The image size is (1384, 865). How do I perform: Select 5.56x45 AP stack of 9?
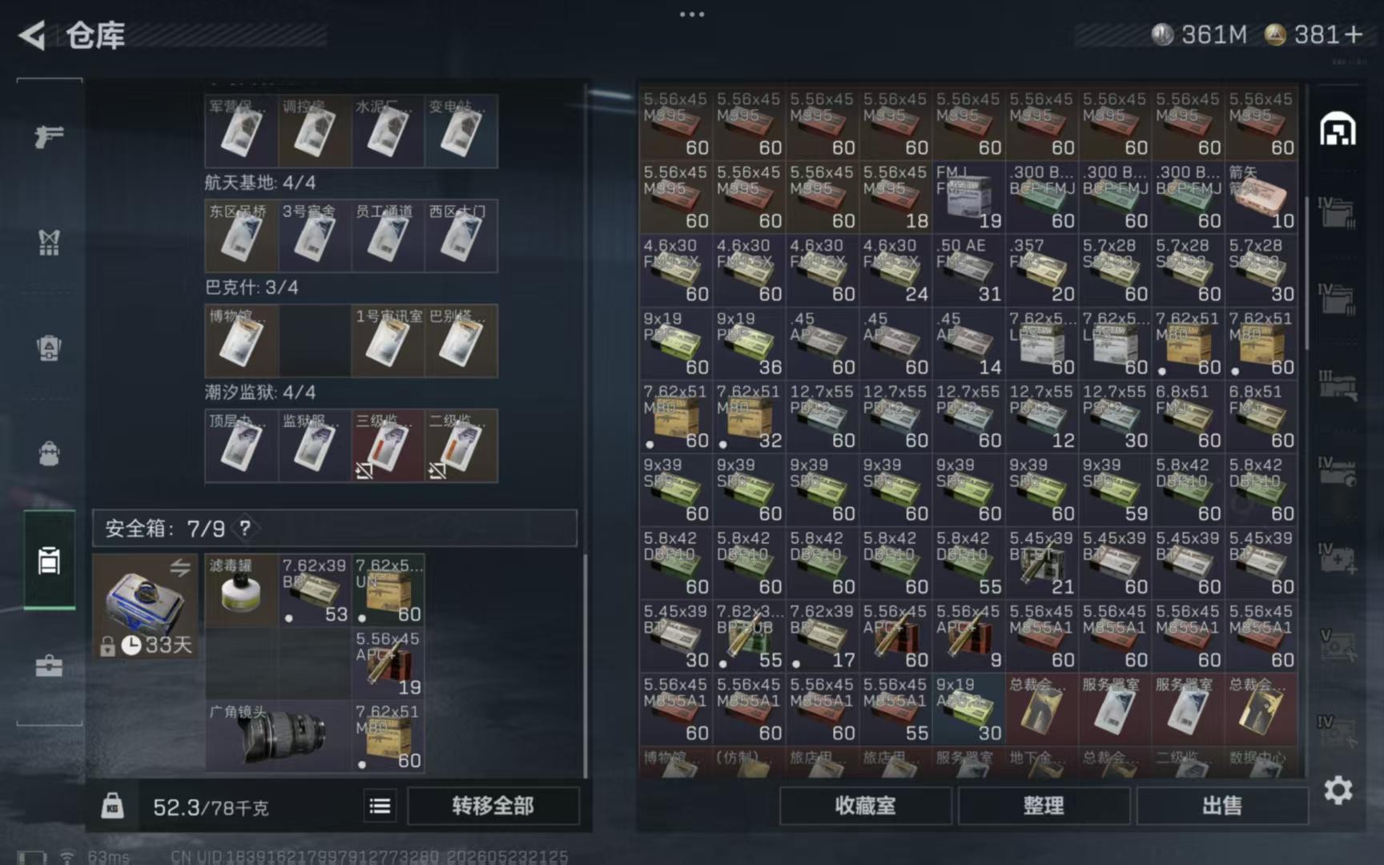click(x=968, y=636)
